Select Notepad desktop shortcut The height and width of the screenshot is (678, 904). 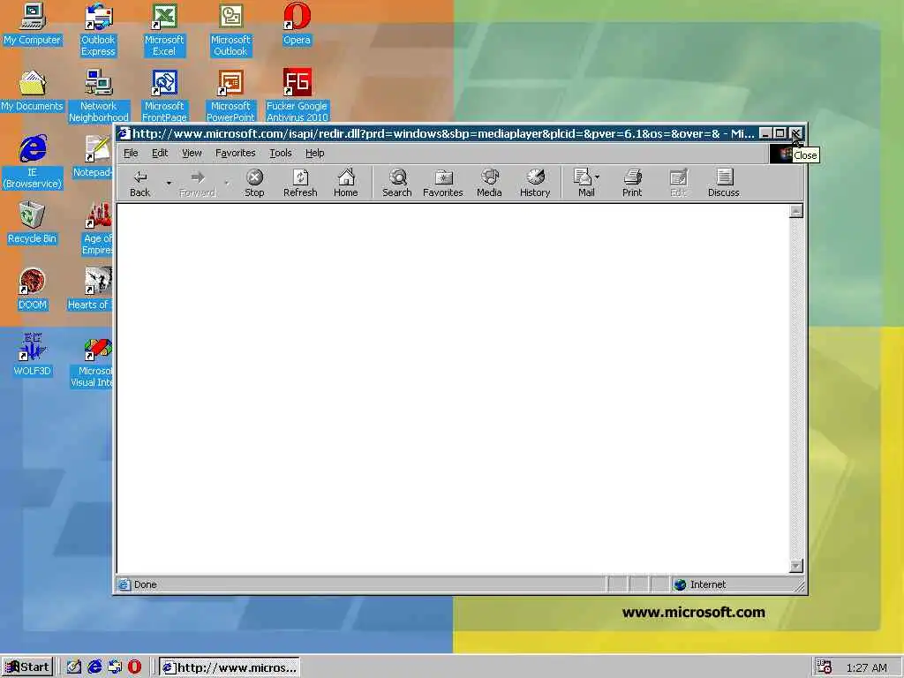pyautogui.click(x=94, y=157)
